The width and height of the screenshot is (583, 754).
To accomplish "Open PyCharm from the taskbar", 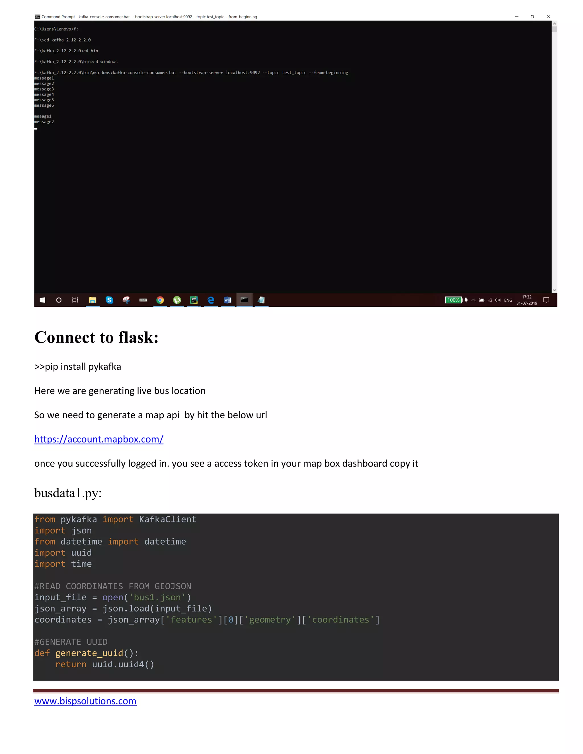I will (x=194, y=300).
